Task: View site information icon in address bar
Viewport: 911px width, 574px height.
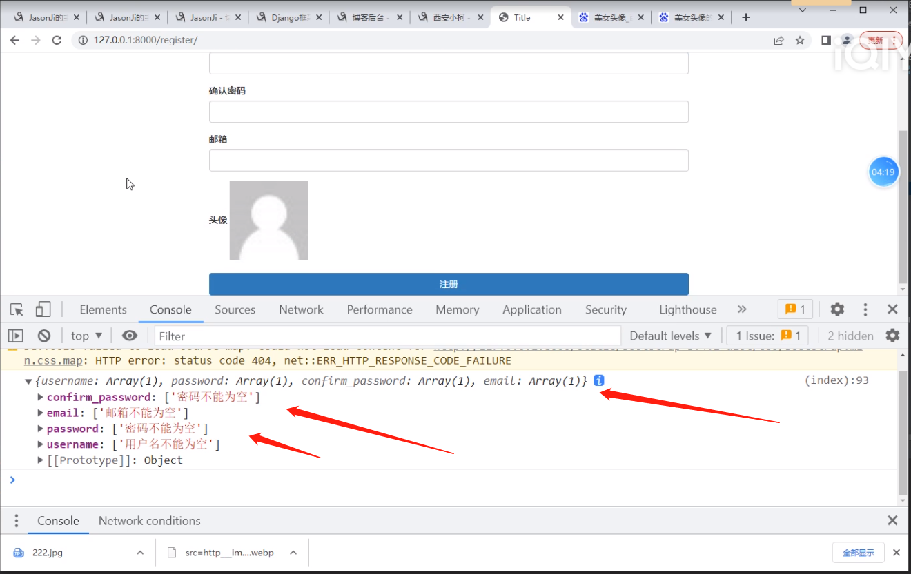Action: [x=83, y=41]
